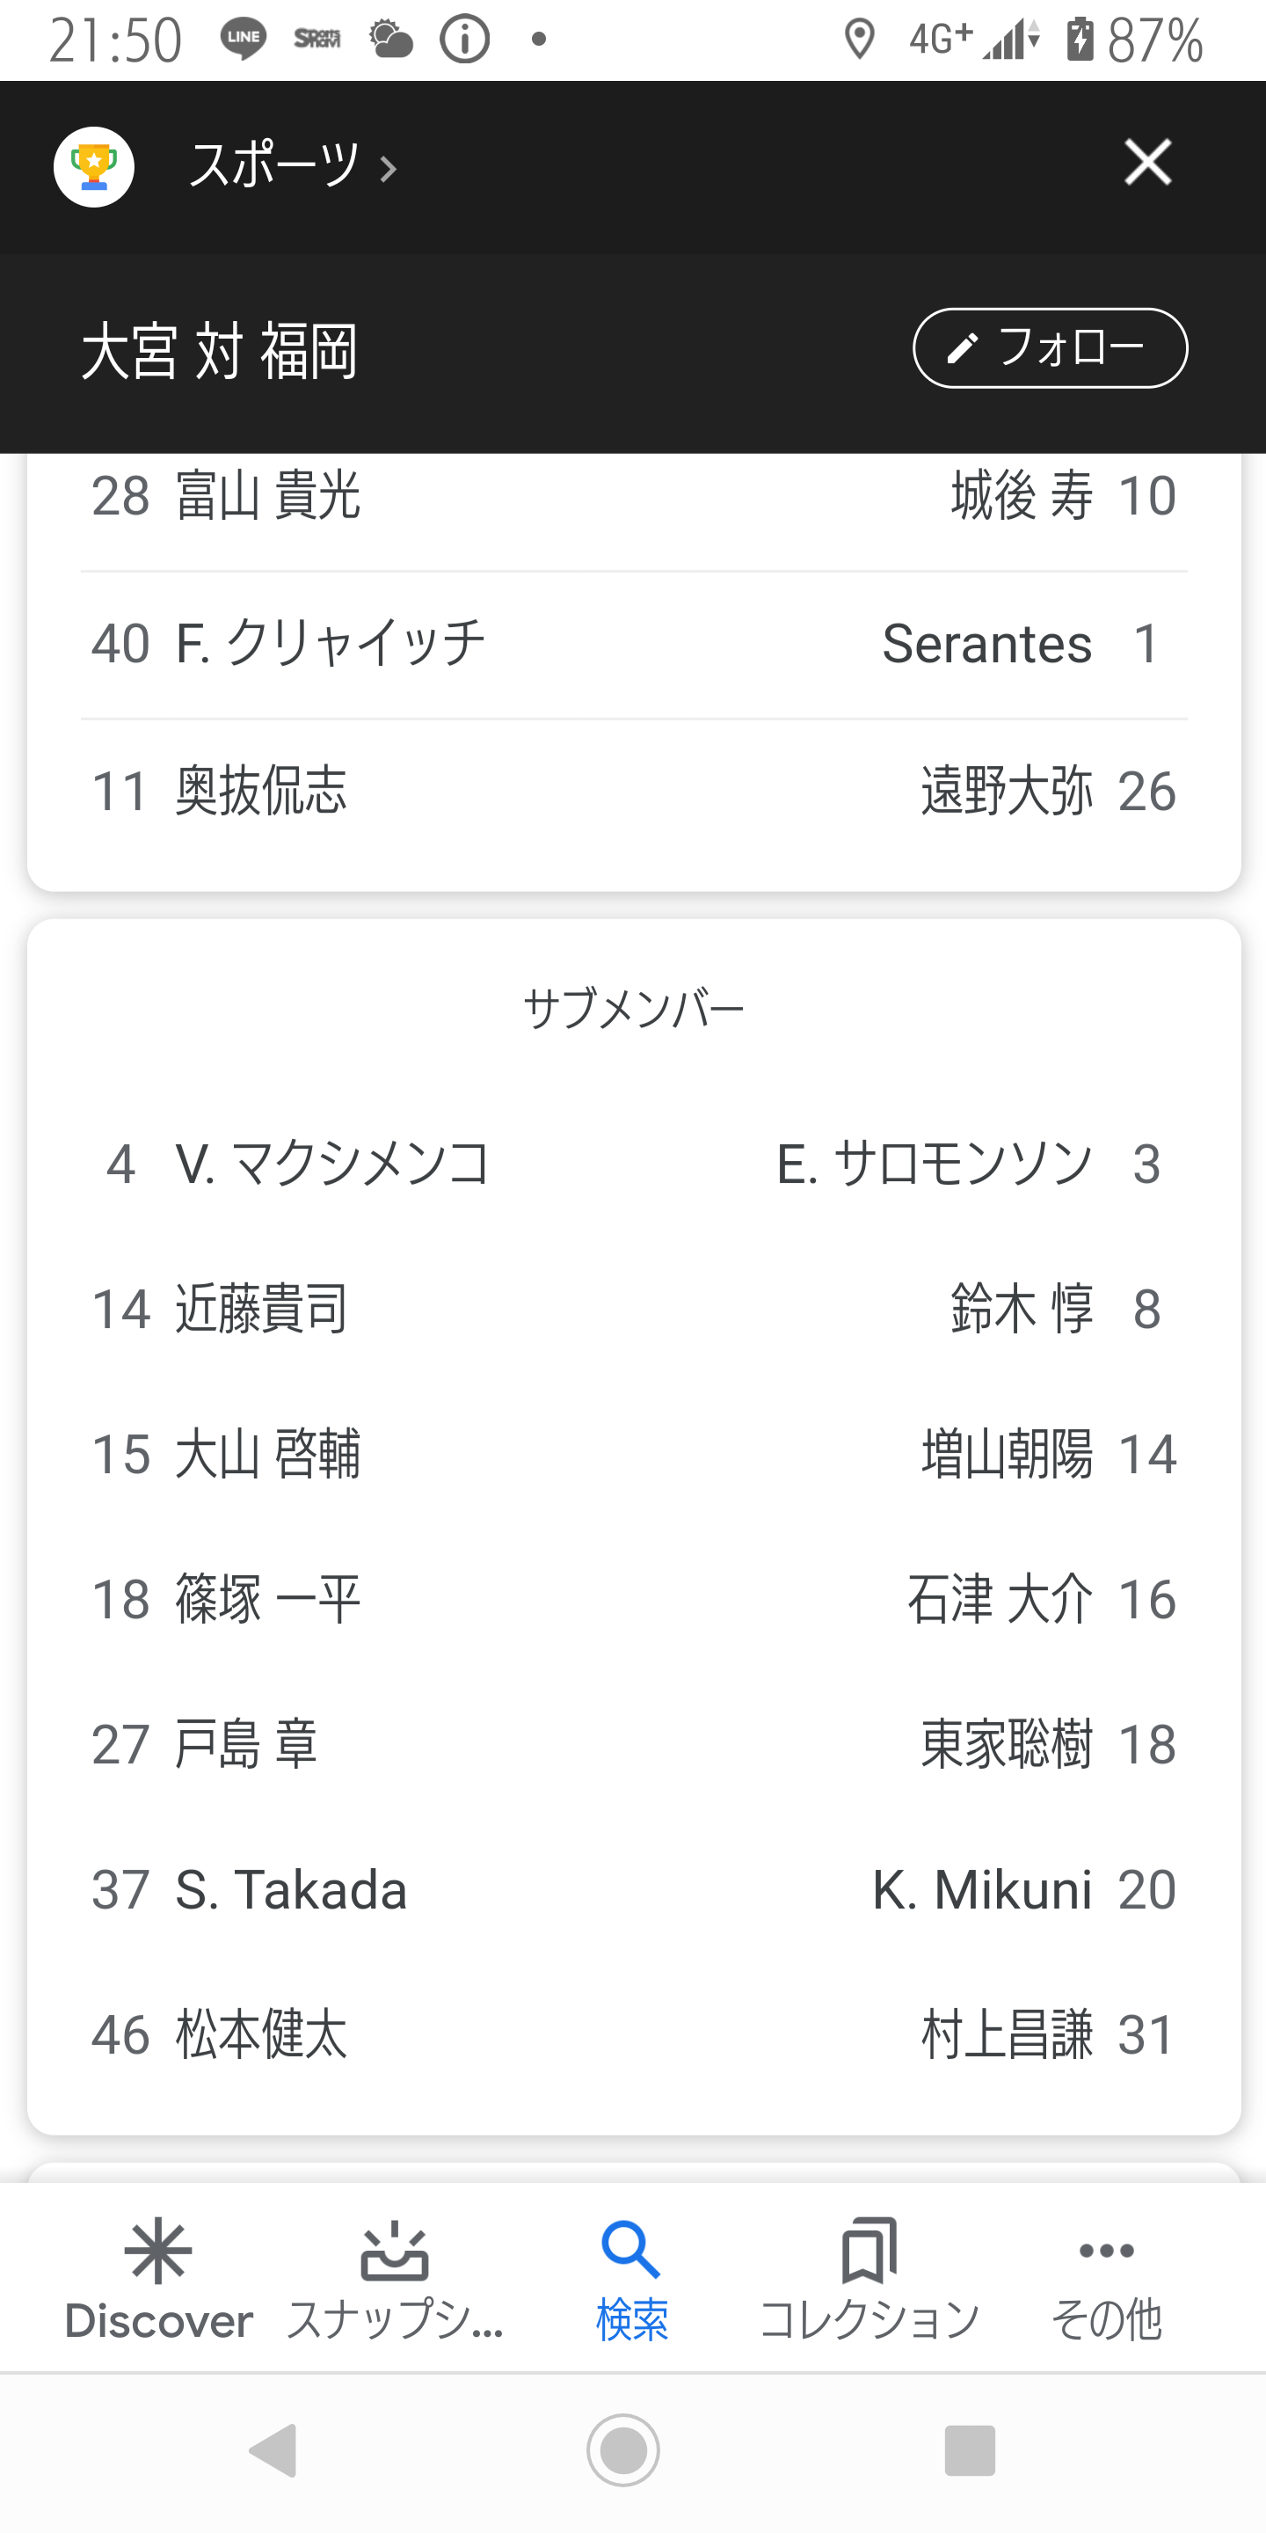Tap the sports trophy icon
Viewport: 1266px width, 2533px height.
point(93,166)
